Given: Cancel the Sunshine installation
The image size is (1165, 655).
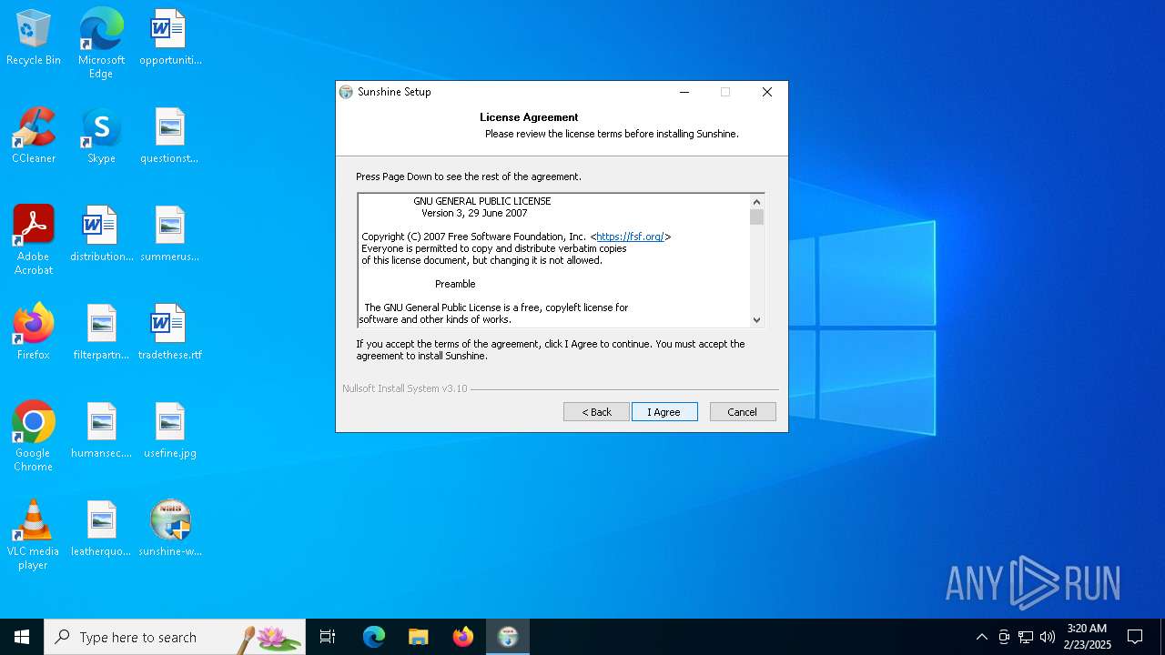Looking at the screenshot, I should [743, 412].
